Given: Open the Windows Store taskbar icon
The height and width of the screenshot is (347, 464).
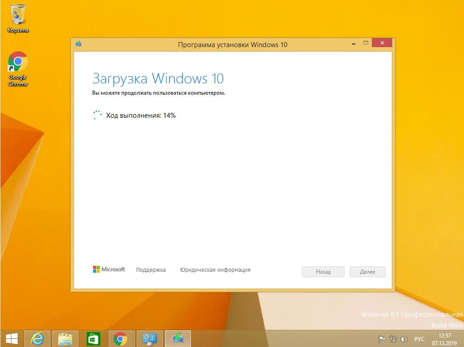Looking at the screenshot, I should [93, 339].
